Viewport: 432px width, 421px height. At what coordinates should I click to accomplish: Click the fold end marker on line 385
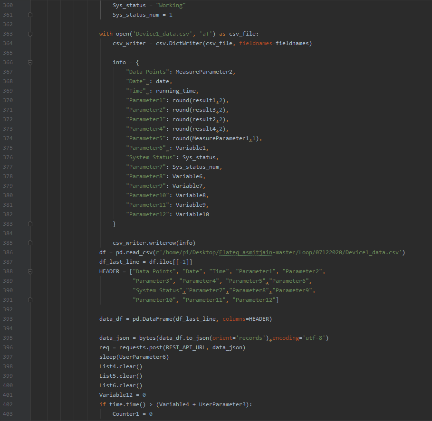[30, 243]
